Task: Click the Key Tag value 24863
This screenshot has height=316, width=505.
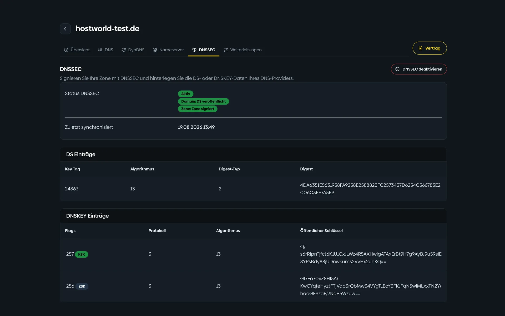Action: click(72, 189)
